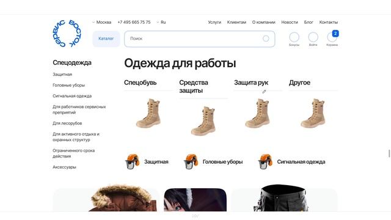The height and width of the screenshot is (220, 391).
Task: Open the Средства защиты category heading
Action: pos(194,87)
